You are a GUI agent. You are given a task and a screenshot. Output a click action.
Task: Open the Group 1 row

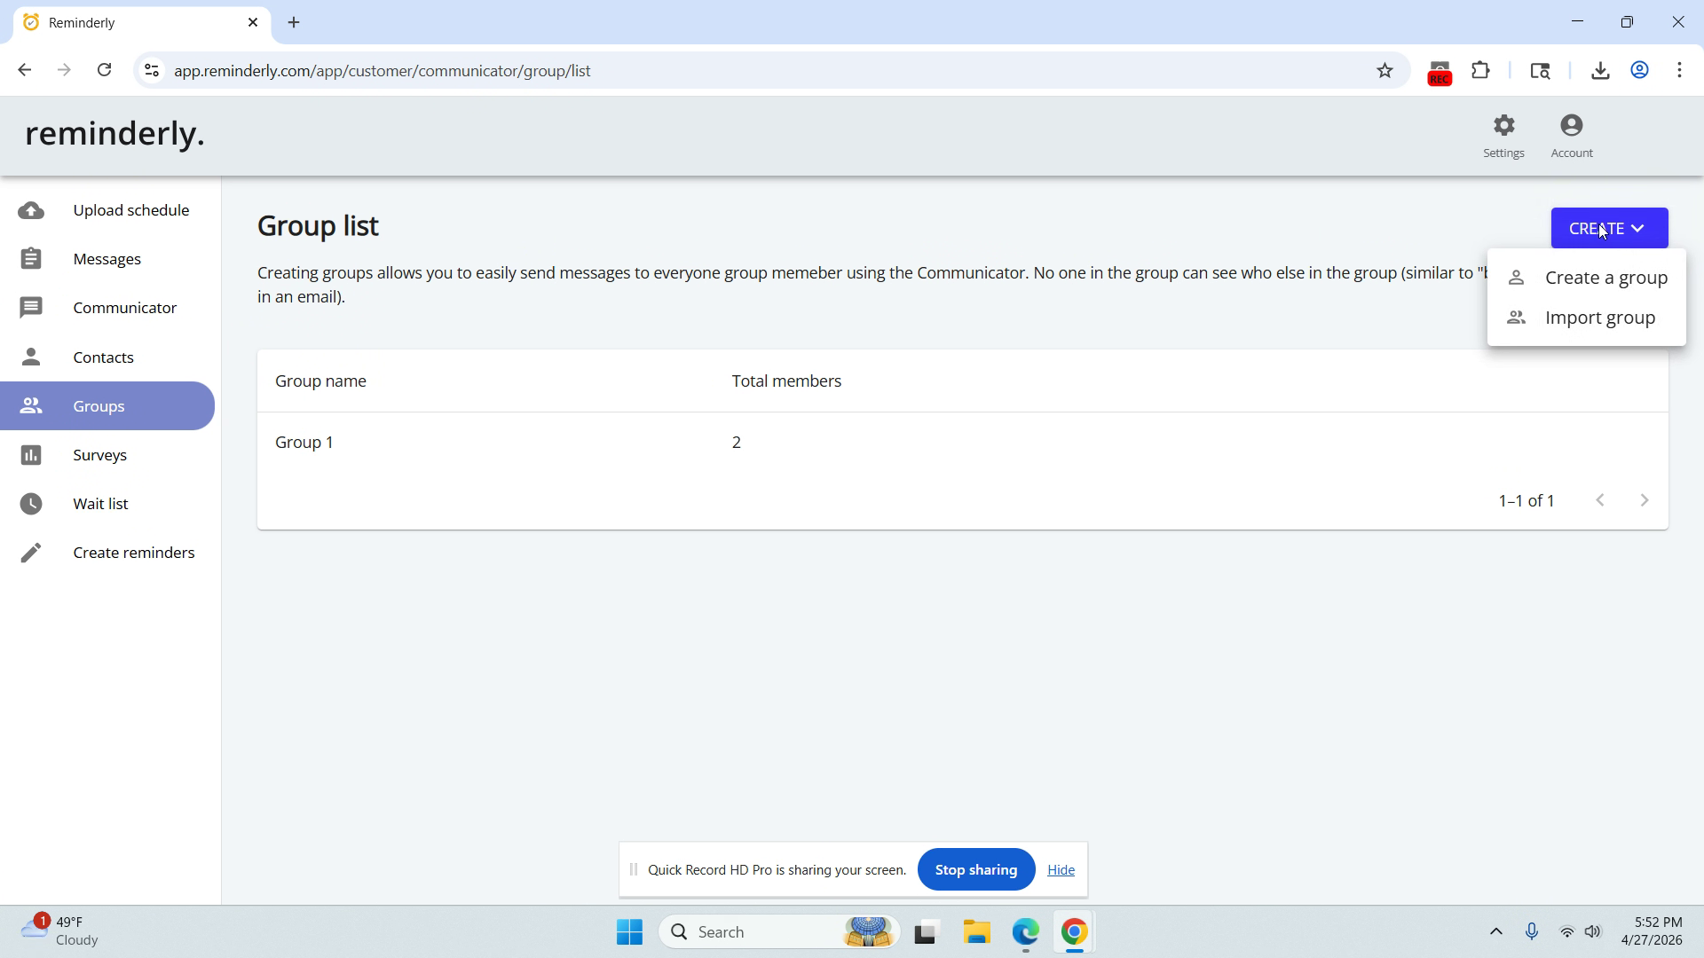coord(963,443)
